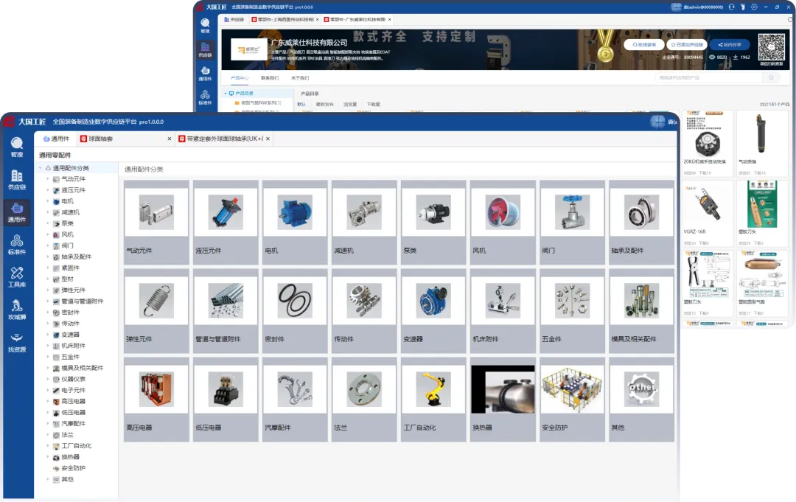Open the 阀门 category card
Screen dimensions: 796x502
[x=572, y=222]
